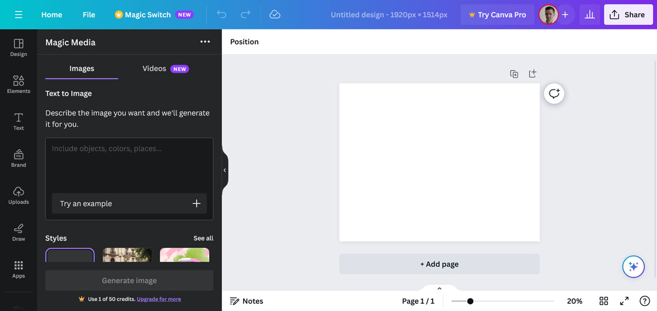657x311 pixels.
Task: Open Notes at the bottom bar
Action: tap(246, 301)
